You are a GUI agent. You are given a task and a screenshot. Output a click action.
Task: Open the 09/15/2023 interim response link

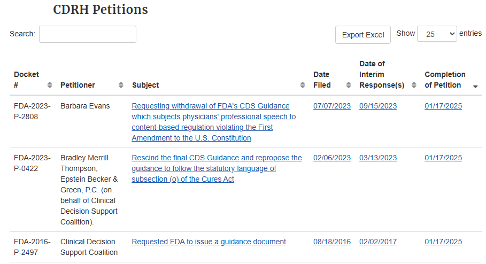pos(378,106)
